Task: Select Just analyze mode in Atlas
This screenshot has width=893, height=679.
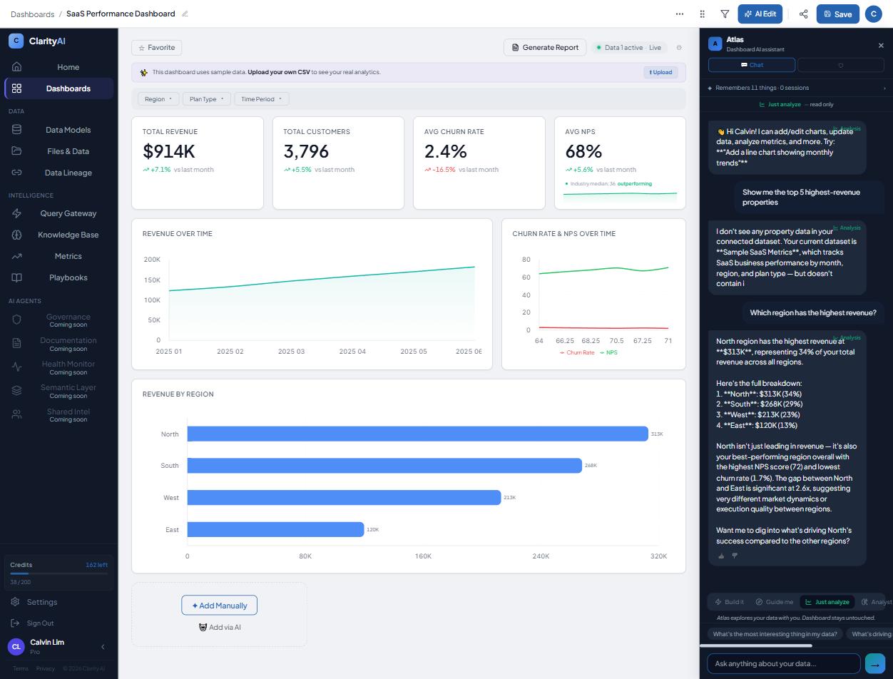Action: pos(827,602)
